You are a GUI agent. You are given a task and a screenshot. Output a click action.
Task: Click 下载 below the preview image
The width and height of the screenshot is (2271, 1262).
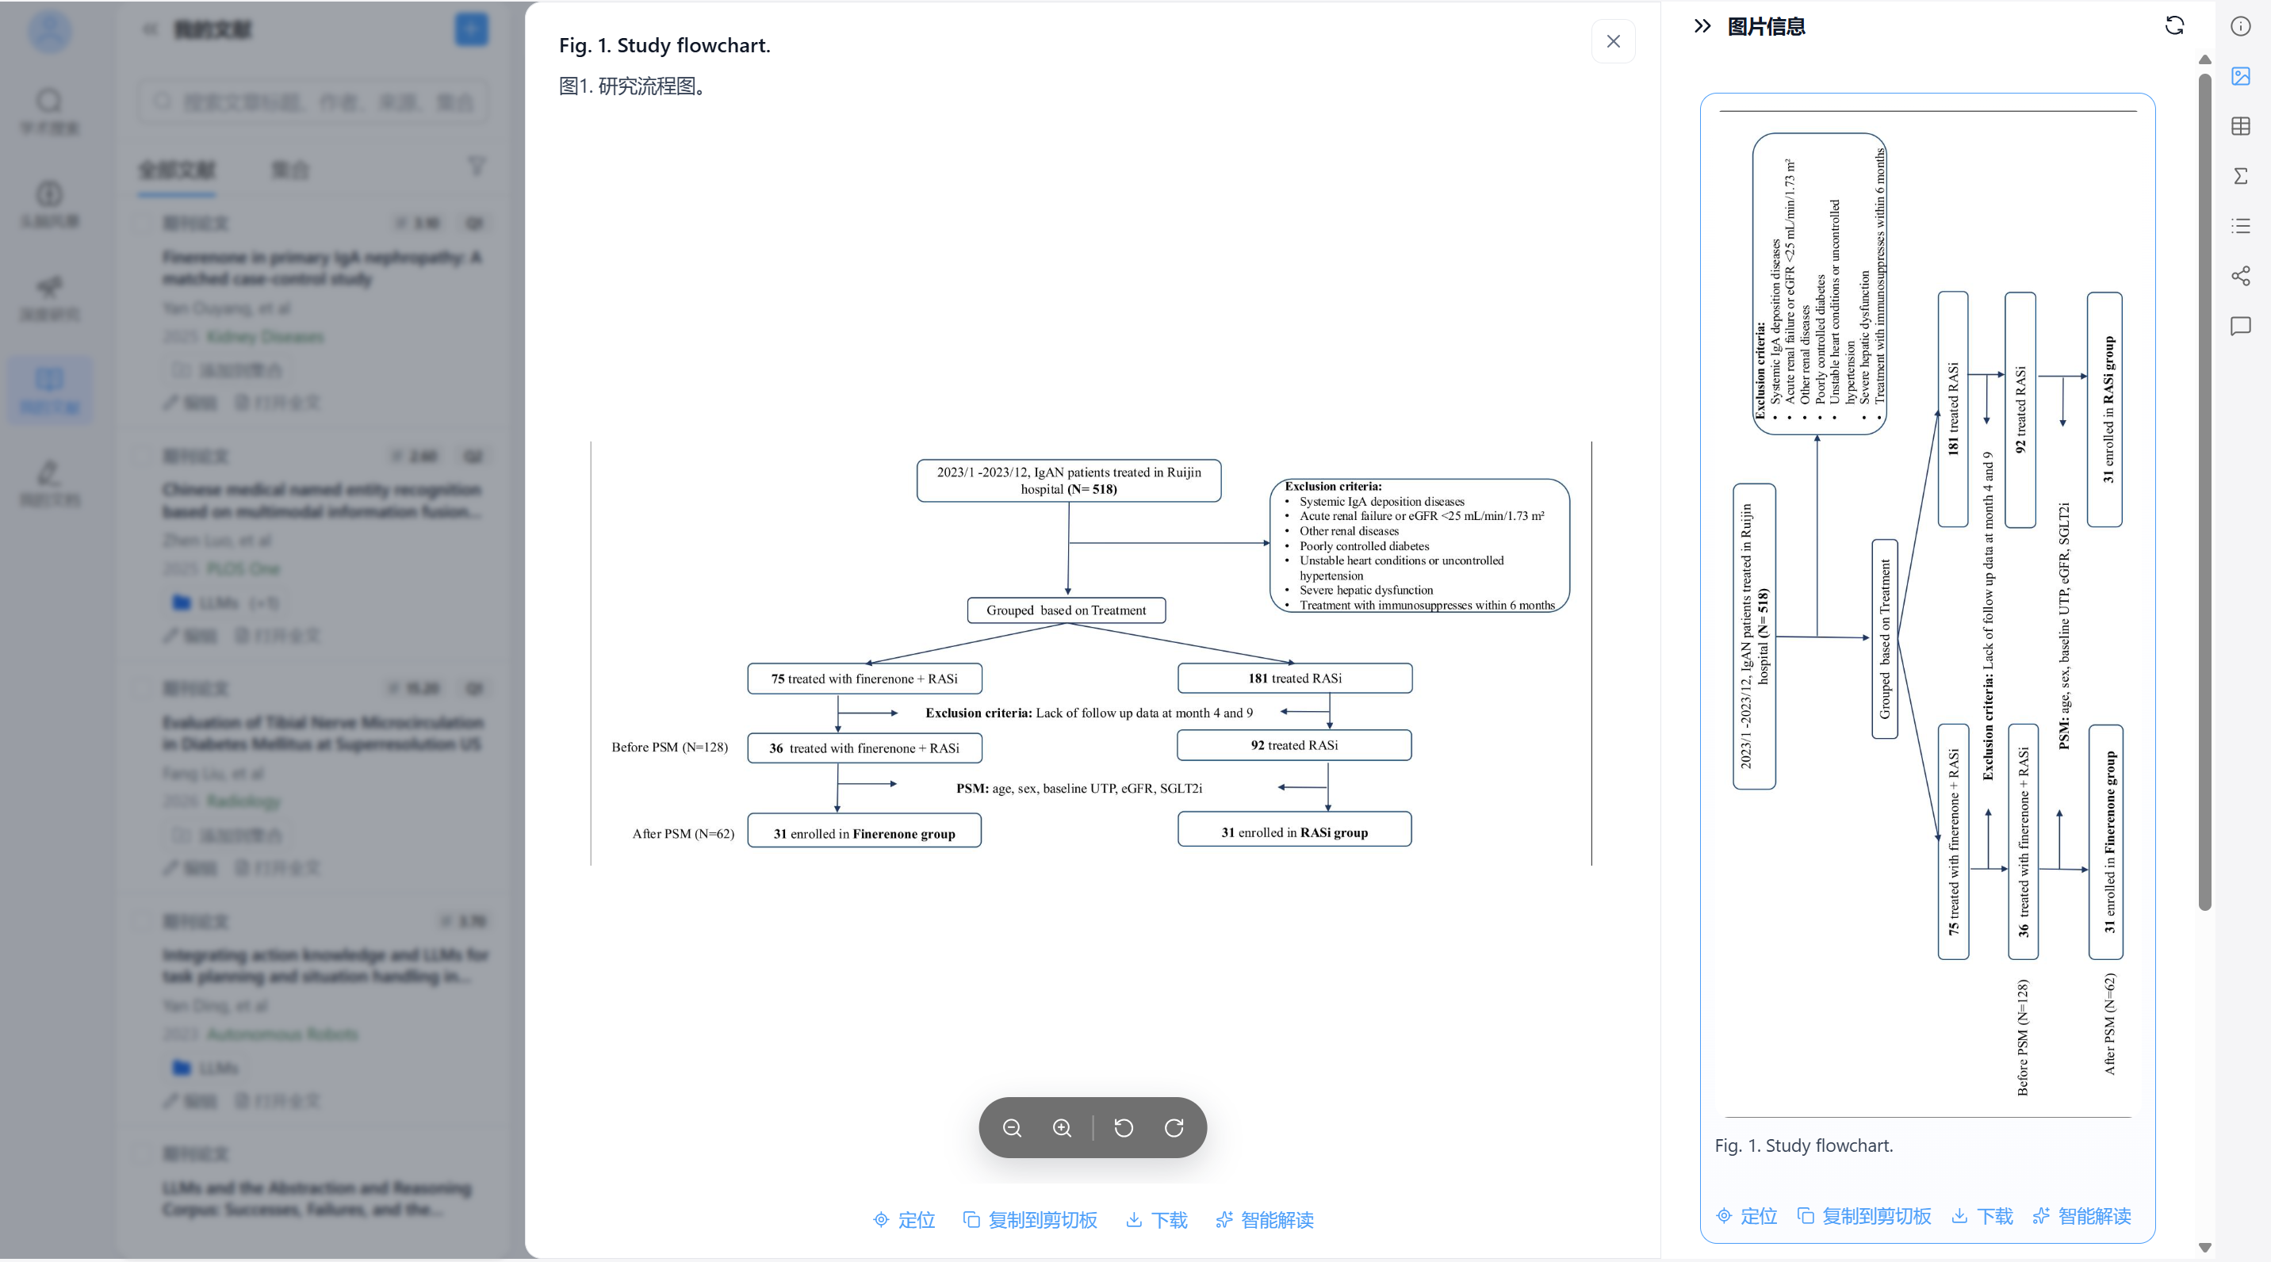click(1157, 1220)
